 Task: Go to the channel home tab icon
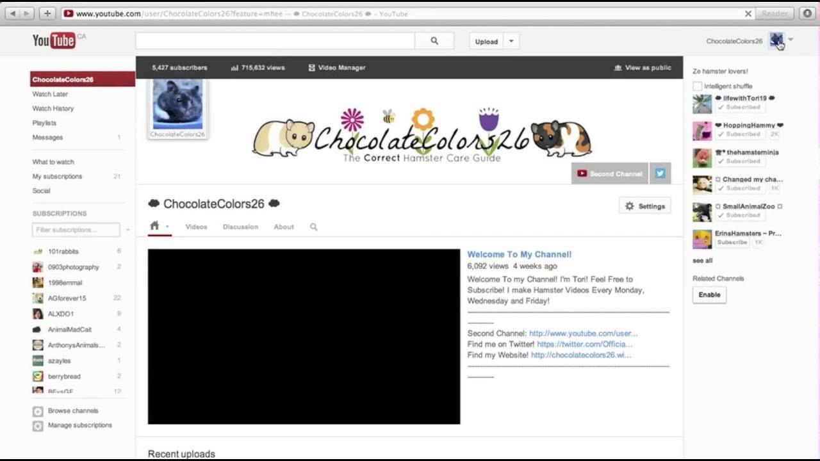154,226
